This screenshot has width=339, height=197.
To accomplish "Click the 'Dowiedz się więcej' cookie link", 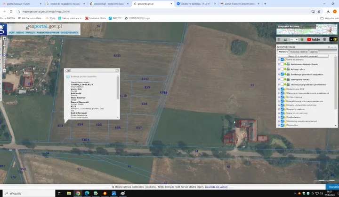I will (216, 187).
